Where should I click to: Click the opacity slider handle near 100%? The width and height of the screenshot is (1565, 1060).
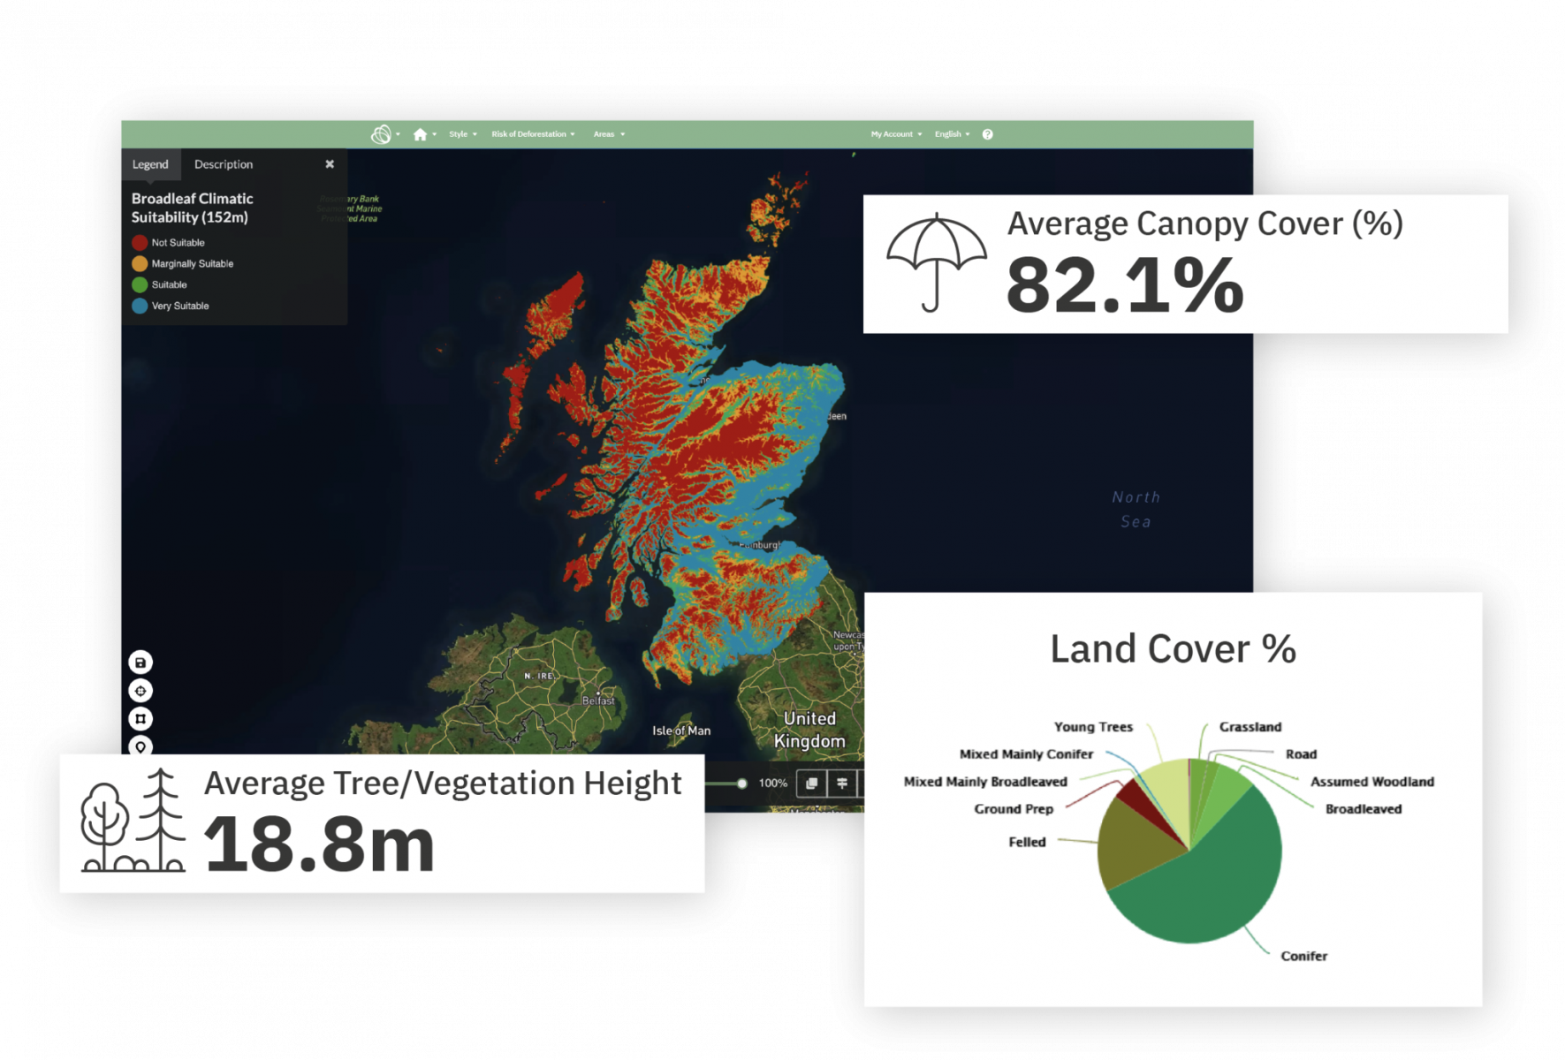tap(742, 784)
